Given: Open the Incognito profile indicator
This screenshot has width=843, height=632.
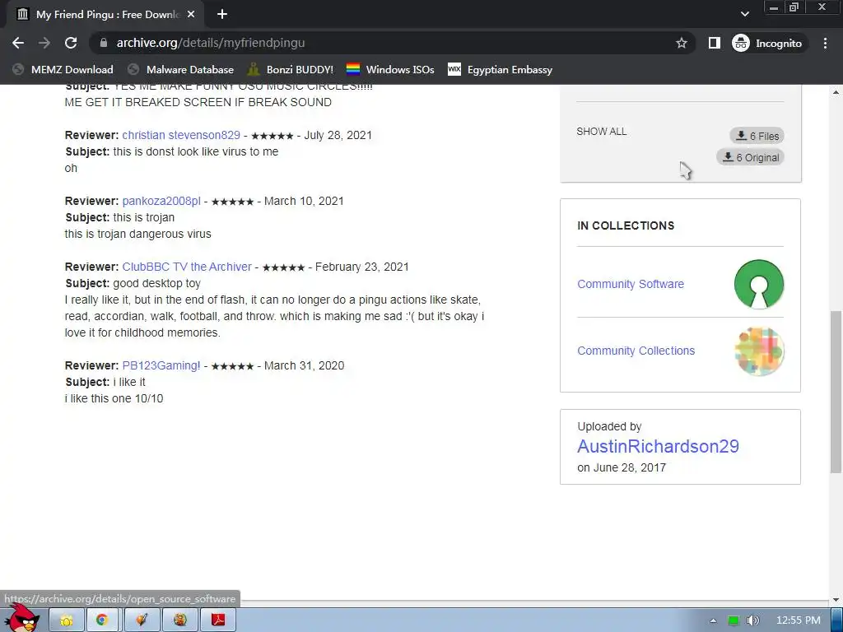Looking at the screenshot, I should pos(767,43).
